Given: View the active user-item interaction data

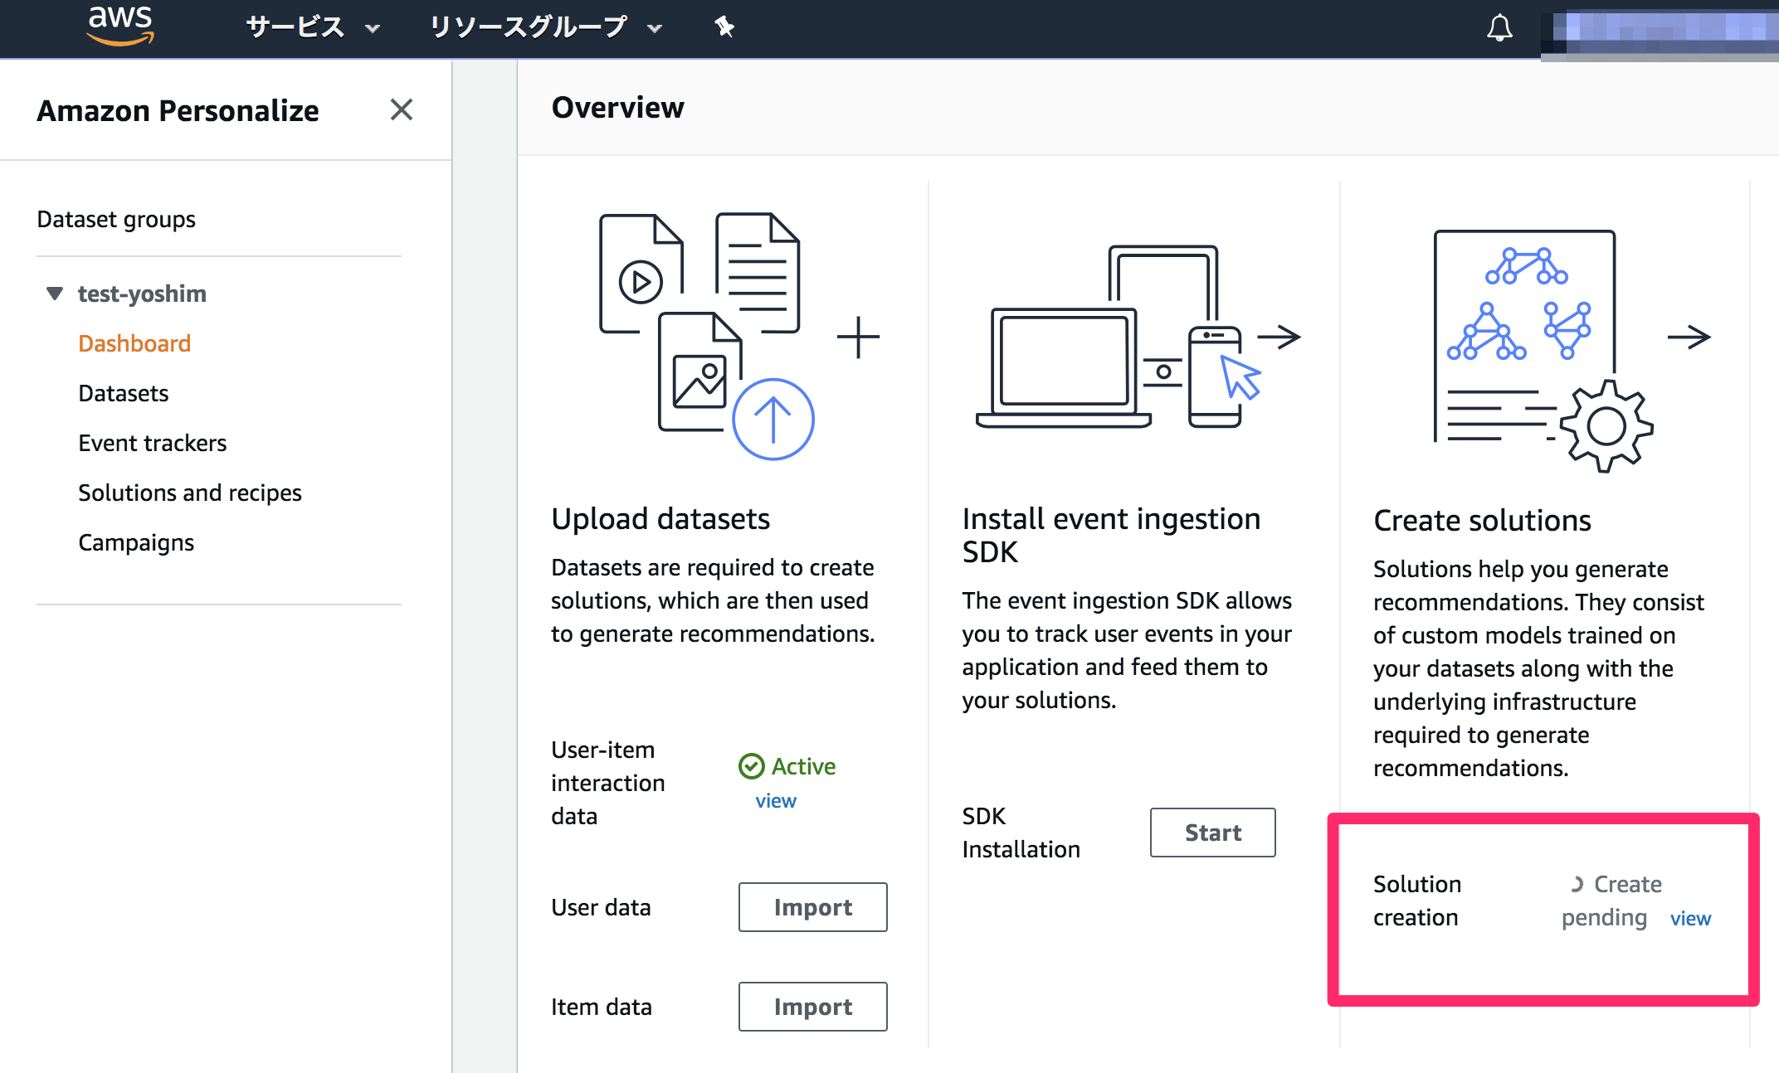Looking at the screenshot, I should pos(774,800).
